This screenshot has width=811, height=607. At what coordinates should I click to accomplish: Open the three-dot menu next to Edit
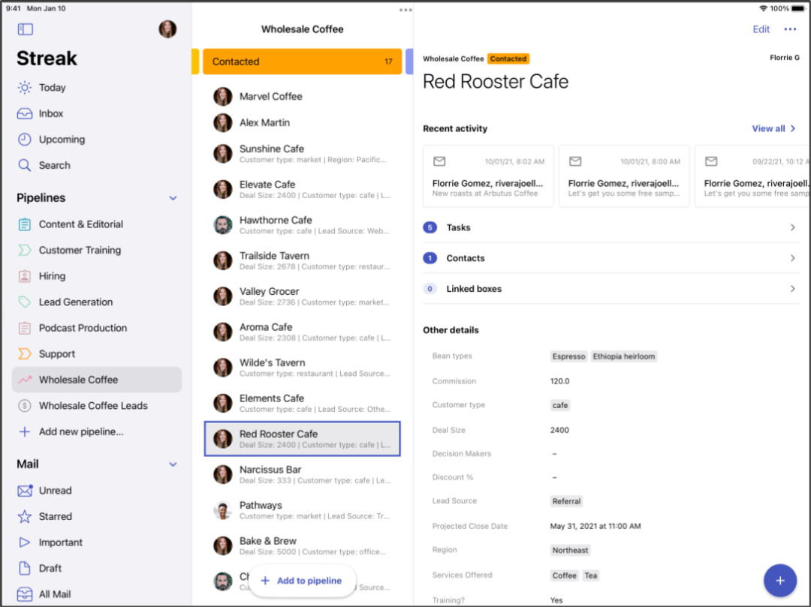[x=790, y=29]
